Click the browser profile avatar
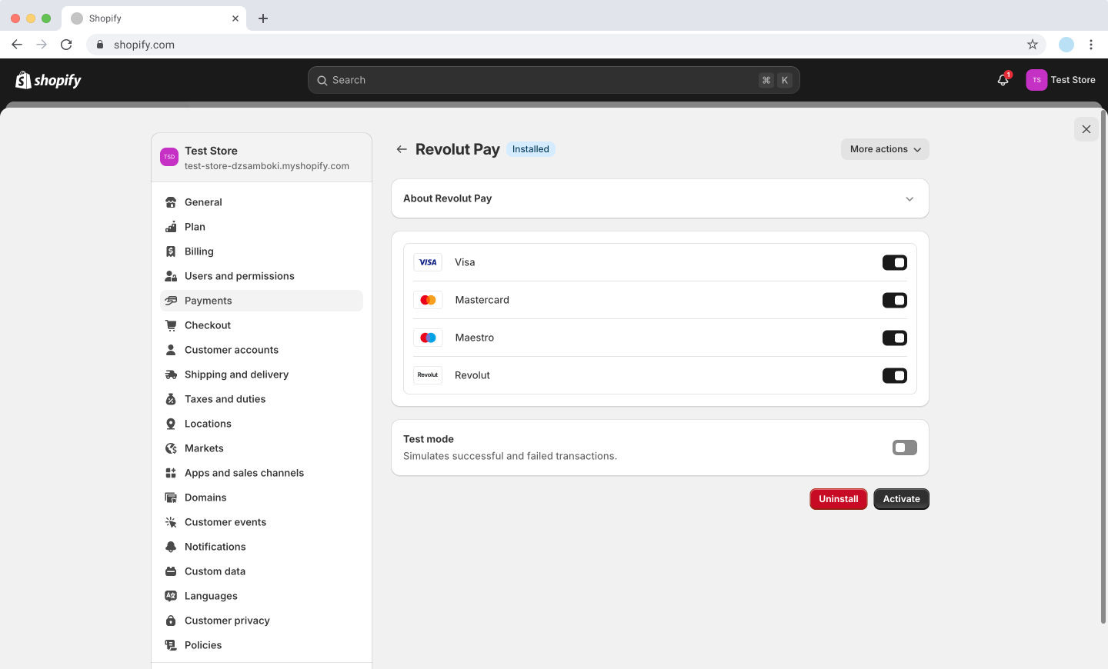 coord(1066,45)
